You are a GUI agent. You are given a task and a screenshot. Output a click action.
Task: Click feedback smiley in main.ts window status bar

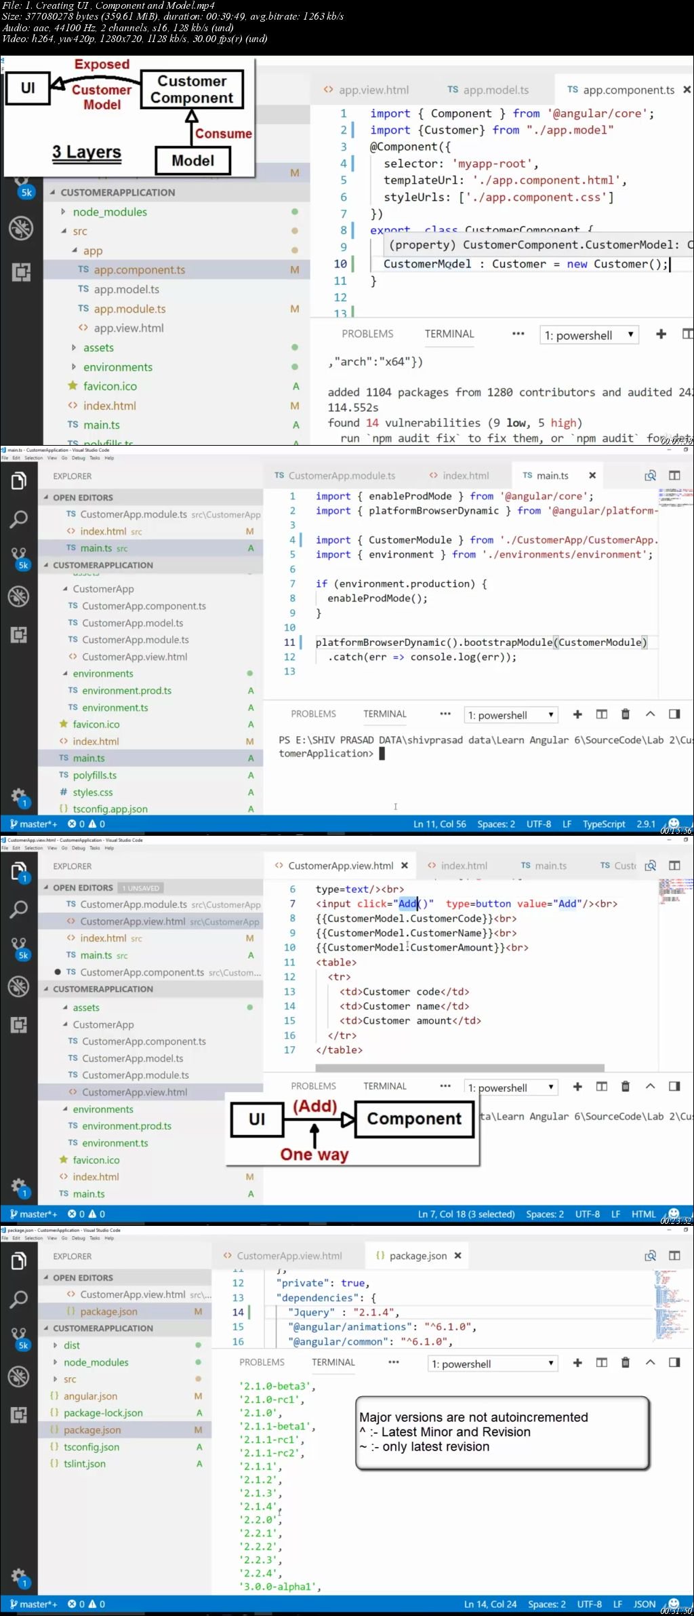(674, 824)
